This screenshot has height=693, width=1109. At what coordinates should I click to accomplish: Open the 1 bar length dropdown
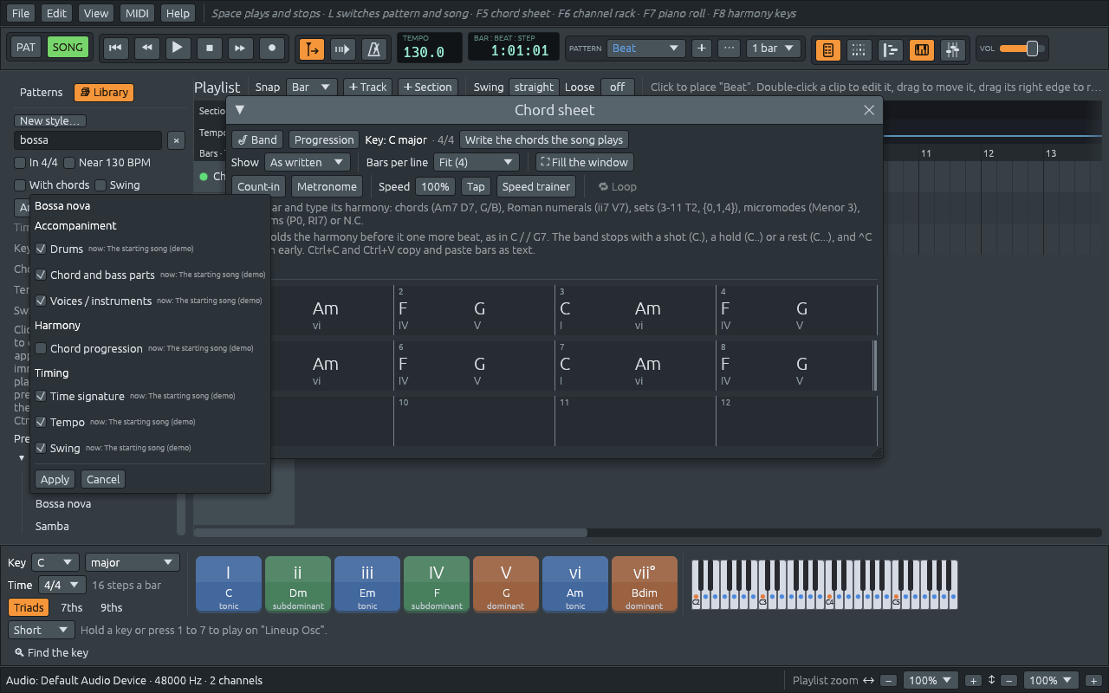pos(773,49)
